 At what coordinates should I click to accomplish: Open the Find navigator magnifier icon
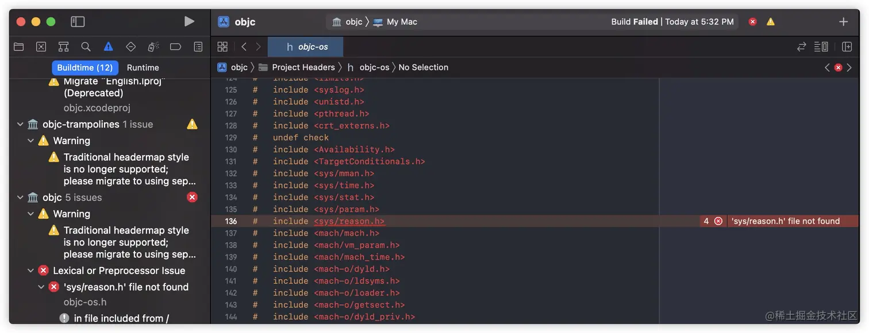[86, 47]
